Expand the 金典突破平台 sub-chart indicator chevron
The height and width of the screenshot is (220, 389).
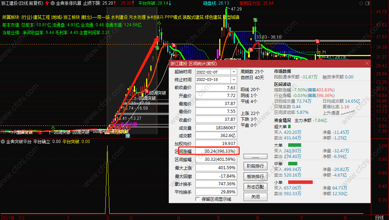3,142
